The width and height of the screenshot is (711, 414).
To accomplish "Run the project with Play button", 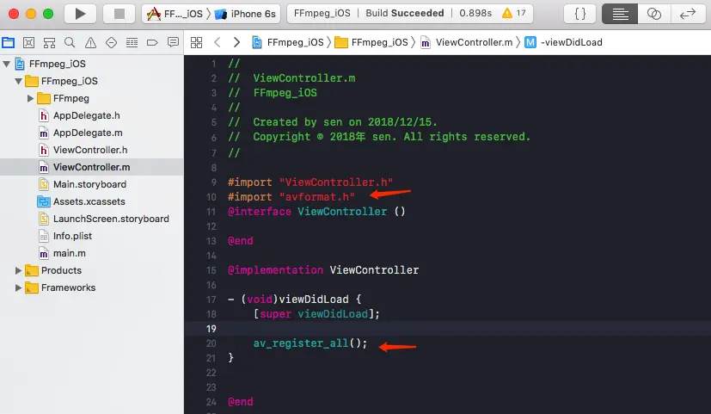I will click(80, 14).
